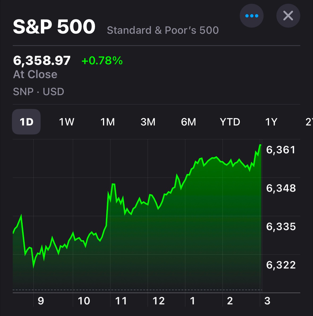Switch to the 1M range tab

tap(108, 122)
